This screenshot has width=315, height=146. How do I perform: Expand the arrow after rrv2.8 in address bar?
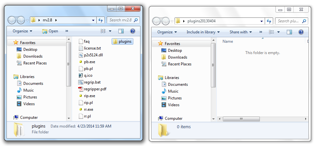click(x=56, y=20)
